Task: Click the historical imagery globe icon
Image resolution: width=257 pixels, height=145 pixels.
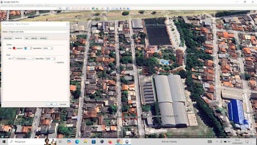Action: pyautogui.click(x=93, y=8)
